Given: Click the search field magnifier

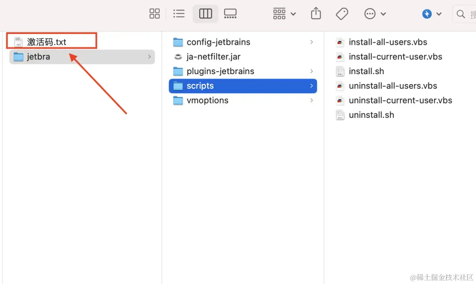Looking at the screenshot, I should pyautogui.click(x=461, y=14).
